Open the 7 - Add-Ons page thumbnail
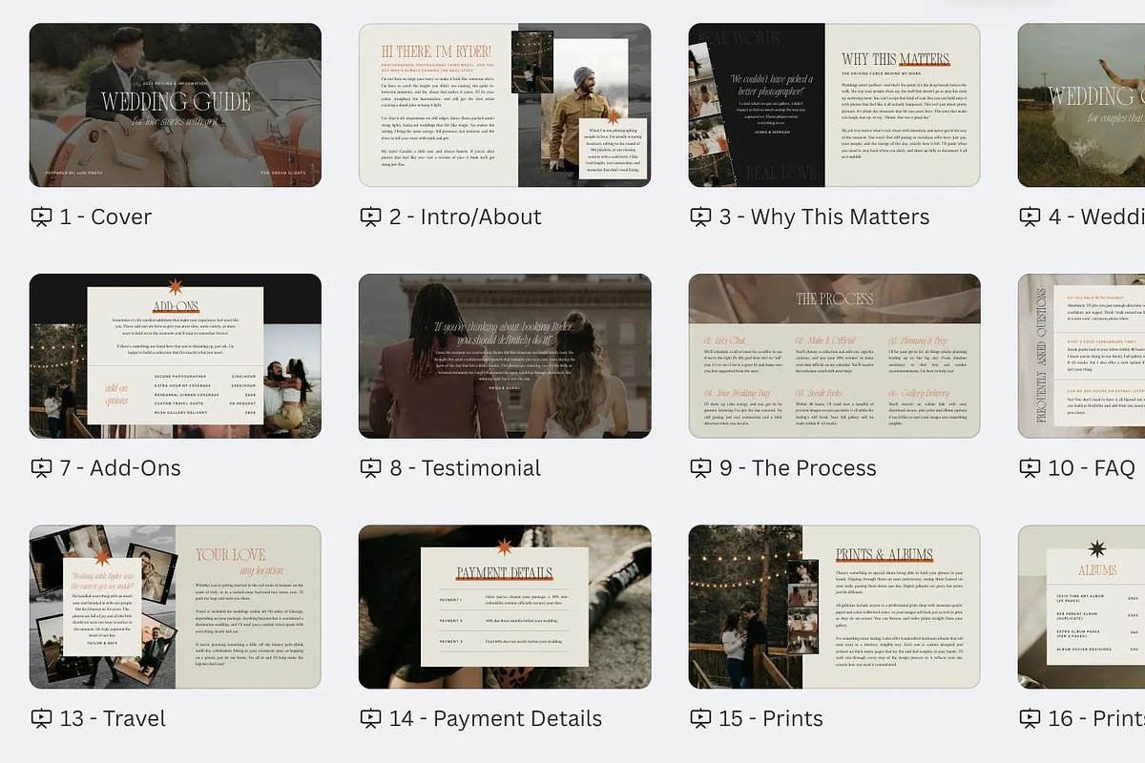 pyautogui.click(x=176, y=356)
